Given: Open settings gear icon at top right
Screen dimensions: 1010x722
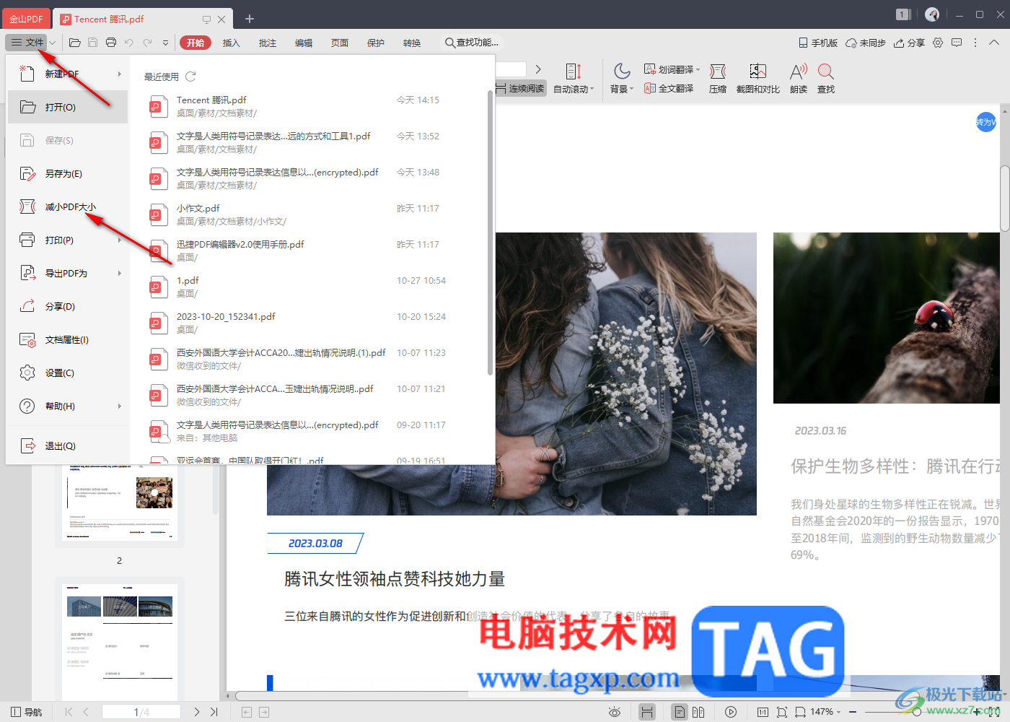Looking at the screenshot, I should pos(938,43).
